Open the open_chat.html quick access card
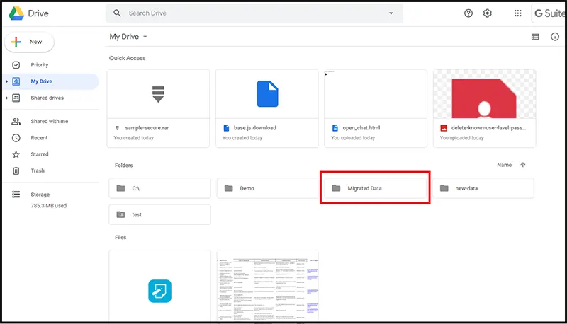The height and width of the screenshot is (324, 567). 376,108
